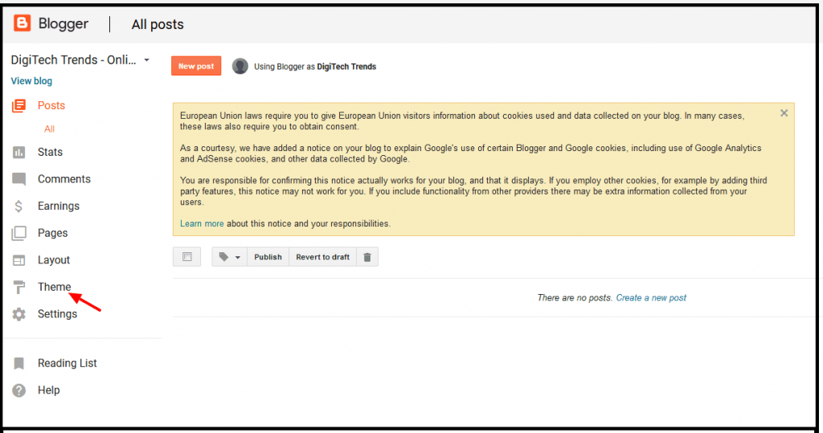
Task: Select the All posts filter
Action: [49, 129]
